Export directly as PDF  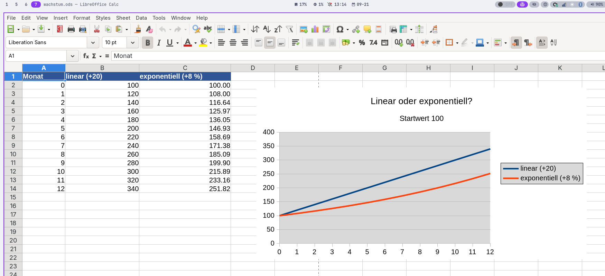[60, 29]
